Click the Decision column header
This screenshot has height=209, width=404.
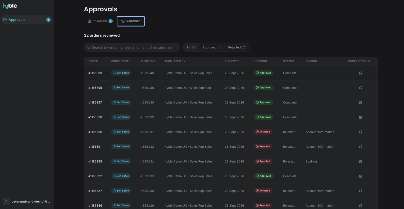tap(260, 61)
